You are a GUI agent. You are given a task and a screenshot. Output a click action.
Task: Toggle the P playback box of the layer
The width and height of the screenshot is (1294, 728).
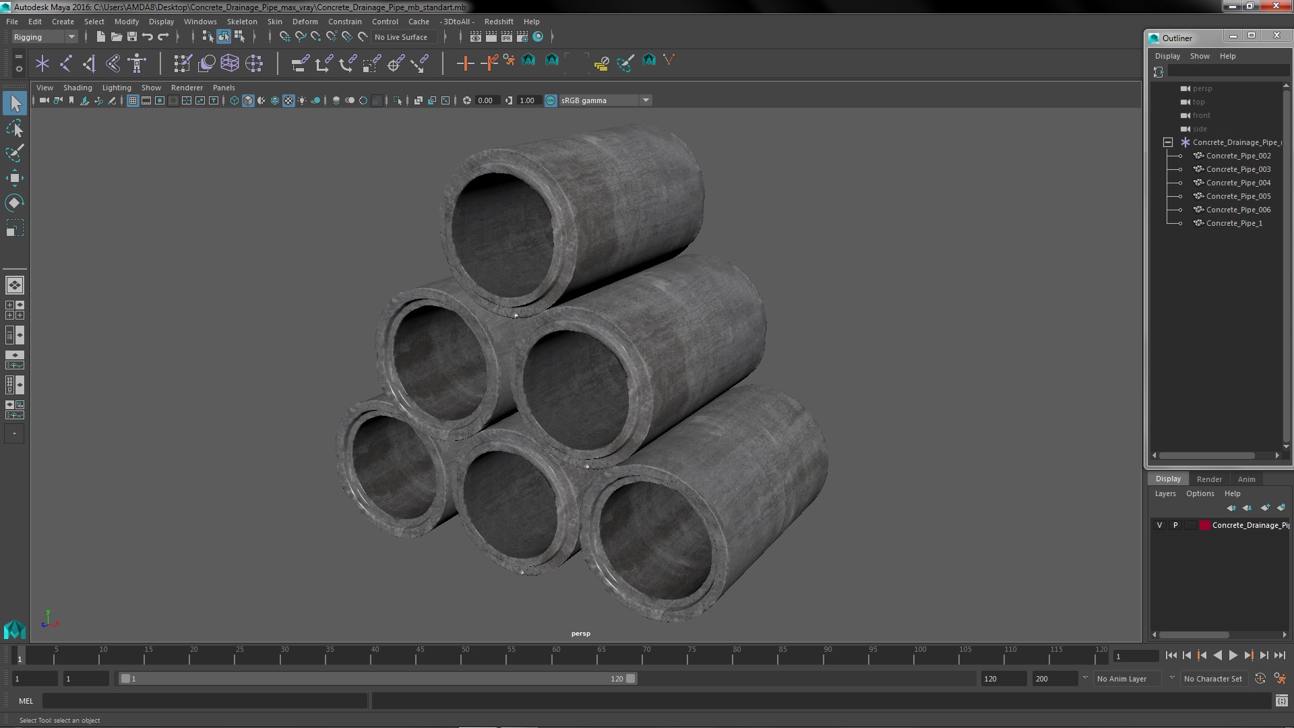coord(1175,525)
